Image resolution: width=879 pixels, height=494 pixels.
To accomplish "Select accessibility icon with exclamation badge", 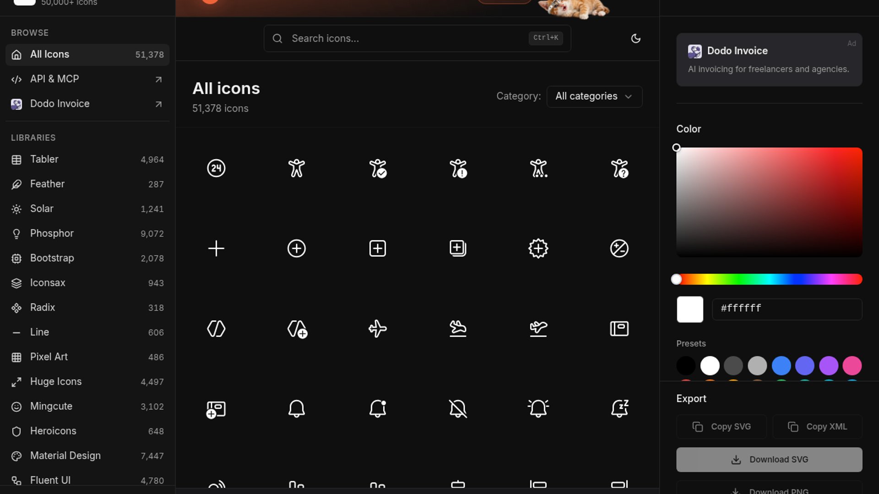I will (458, 168).
